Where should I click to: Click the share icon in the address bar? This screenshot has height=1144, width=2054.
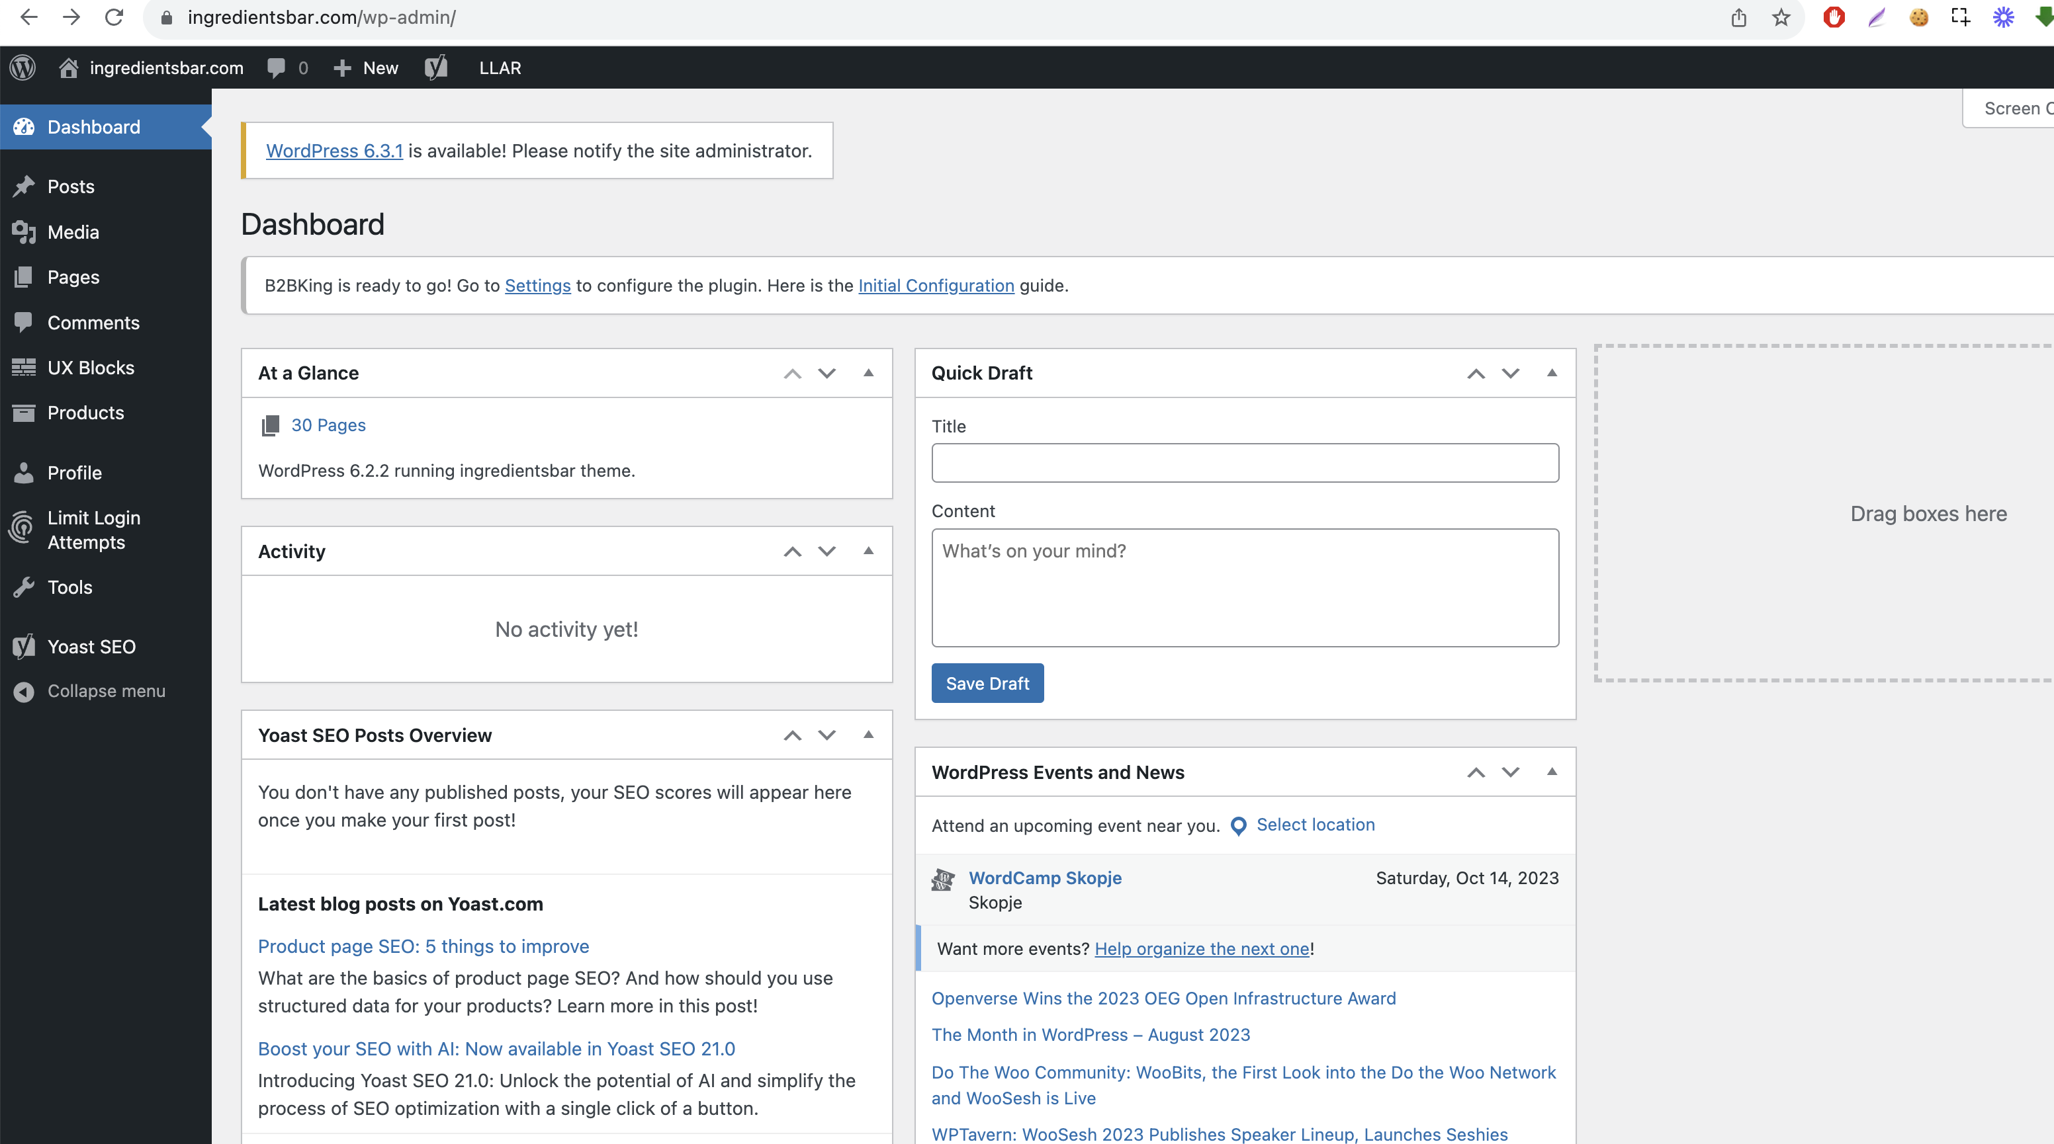pos(1738,17)
